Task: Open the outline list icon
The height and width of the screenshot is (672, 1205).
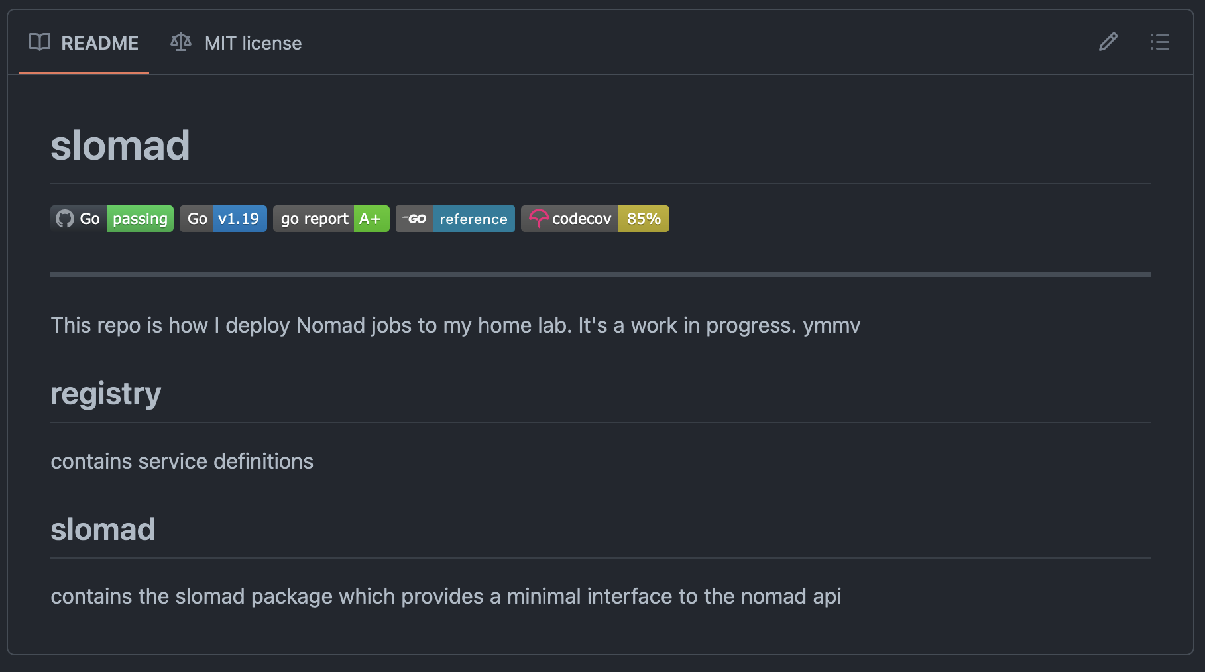Action: 1159,42
